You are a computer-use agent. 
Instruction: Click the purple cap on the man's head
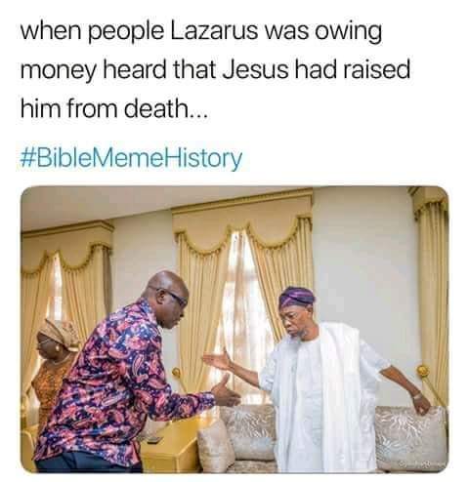click(x=297, y=297)
